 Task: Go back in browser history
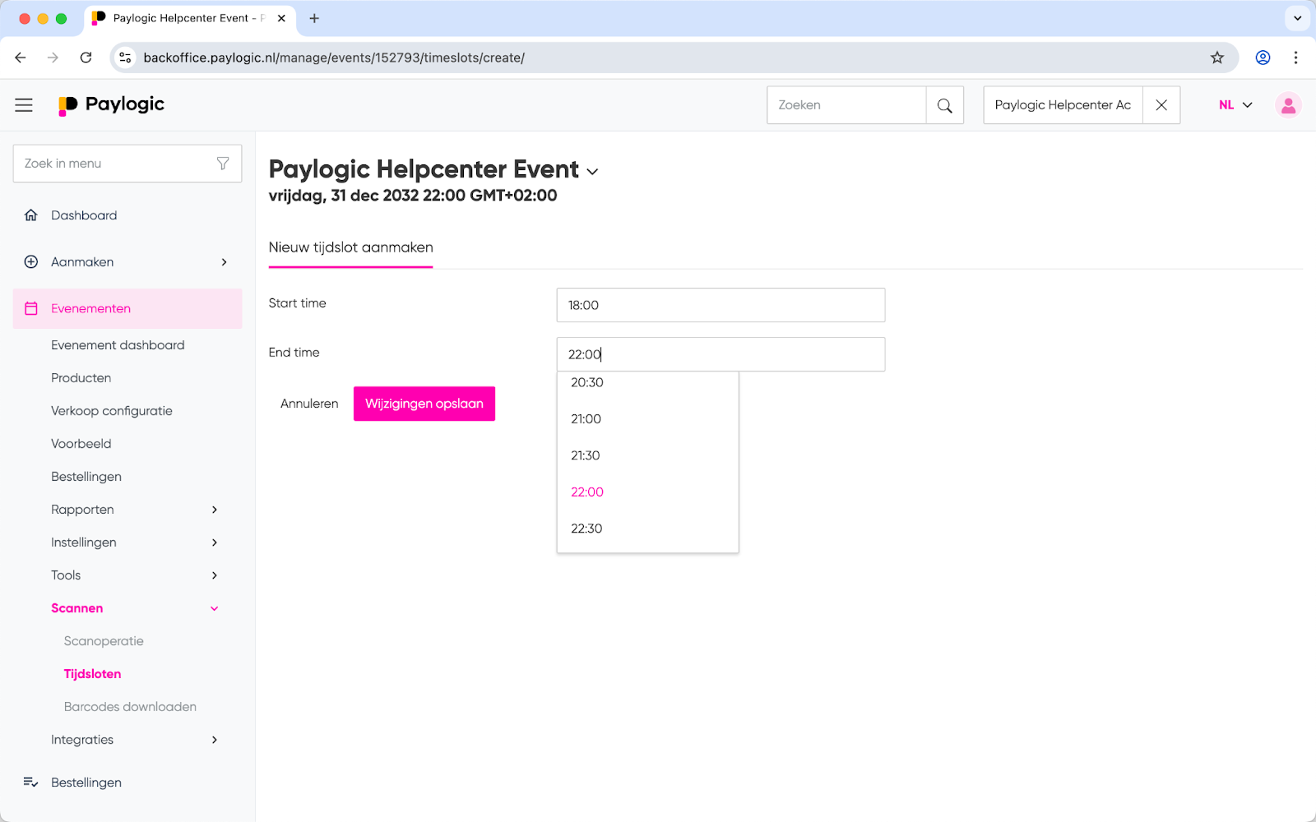pos(21,58)
